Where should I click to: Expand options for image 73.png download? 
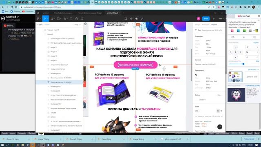60,139
